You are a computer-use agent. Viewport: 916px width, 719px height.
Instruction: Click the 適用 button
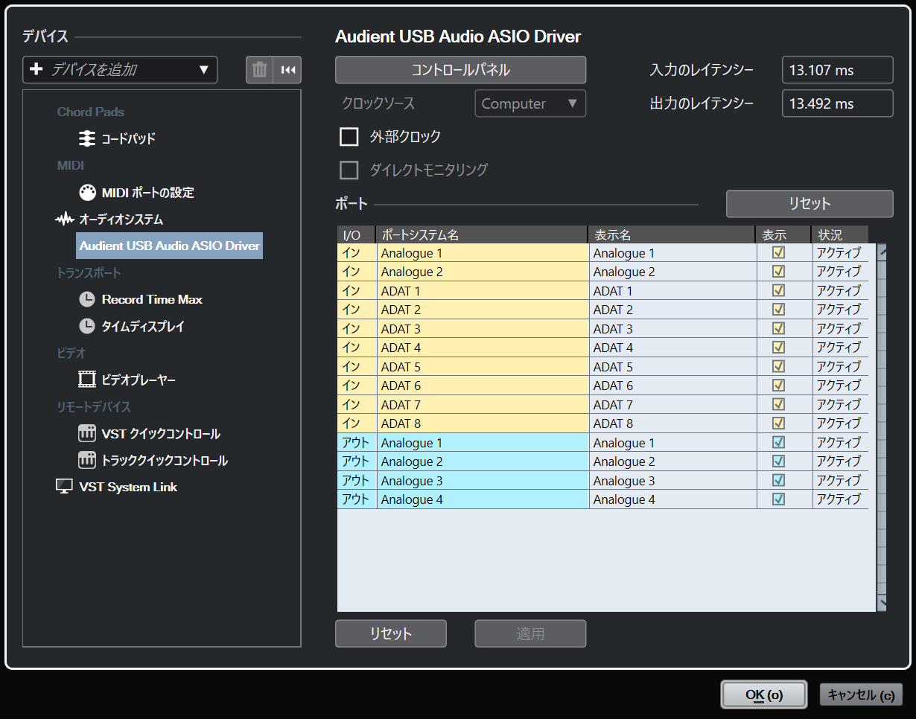click(530, 633)
